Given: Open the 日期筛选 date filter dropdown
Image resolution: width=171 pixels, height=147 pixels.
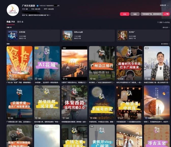Looking at the screenshot, I should 165,44.
